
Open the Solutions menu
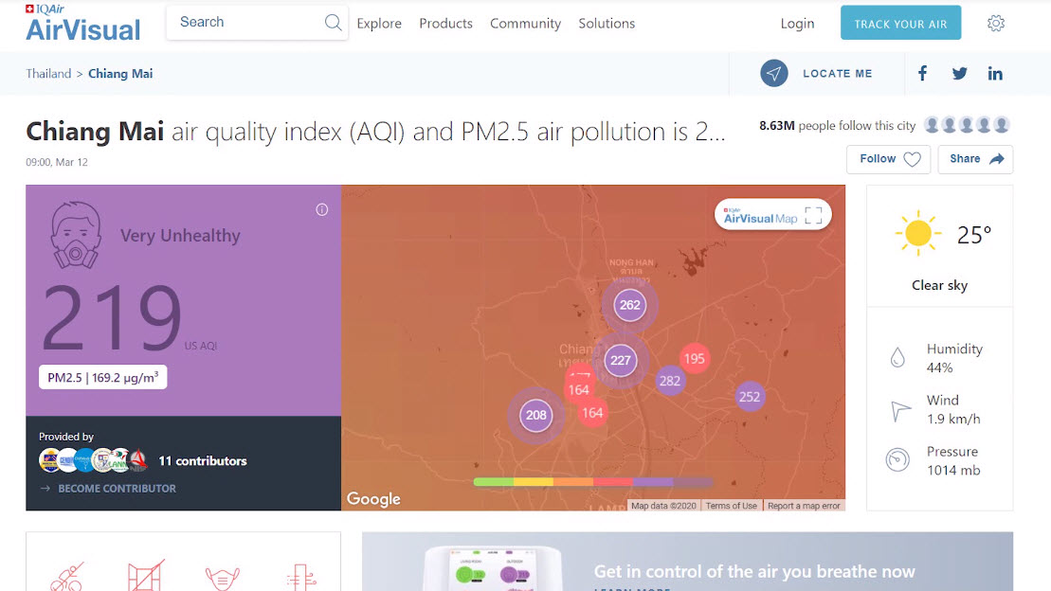(607, 24)
